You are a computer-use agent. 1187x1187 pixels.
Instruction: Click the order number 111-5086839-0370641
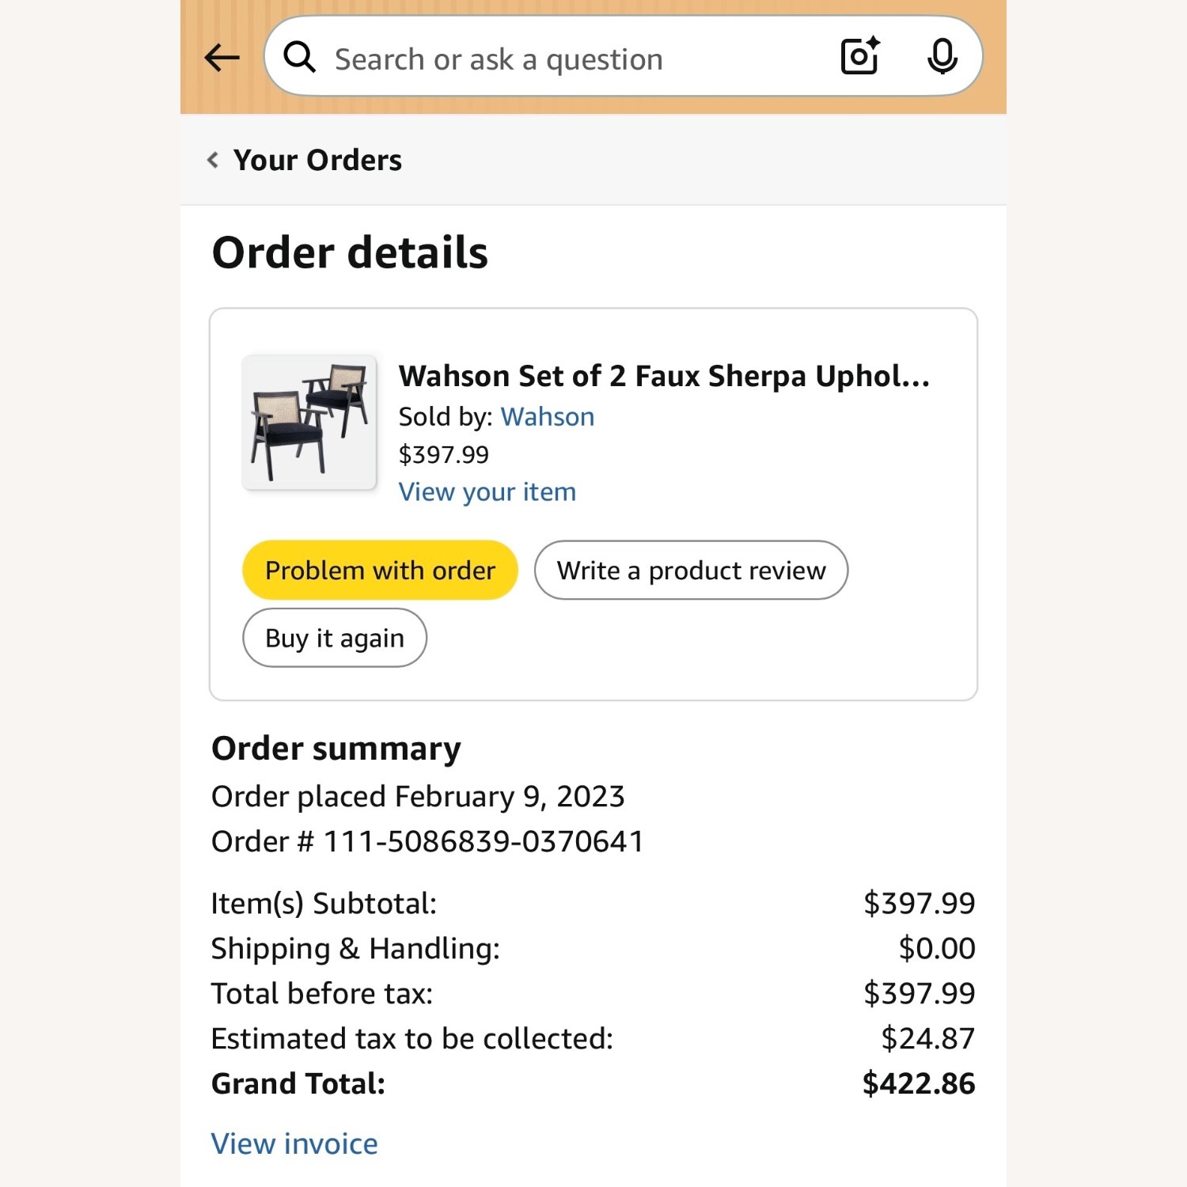click(484, 841)
